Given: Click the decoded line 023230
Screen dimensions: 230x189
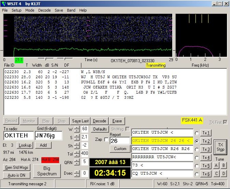Looking at the screenshot, I should (x=69, y=98).
